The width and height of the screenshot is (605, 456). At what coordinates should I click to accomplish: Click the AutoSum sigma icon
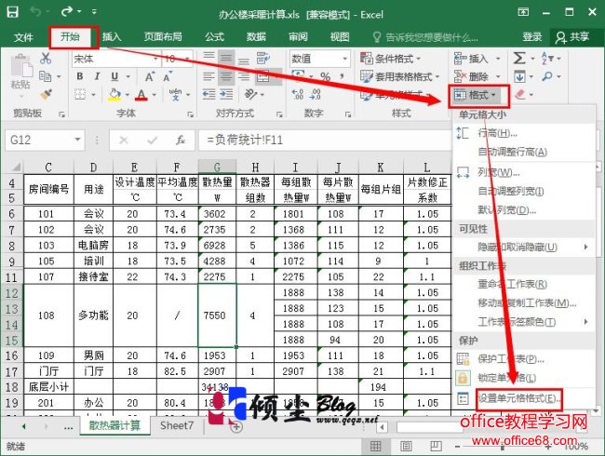pos(519,59)
